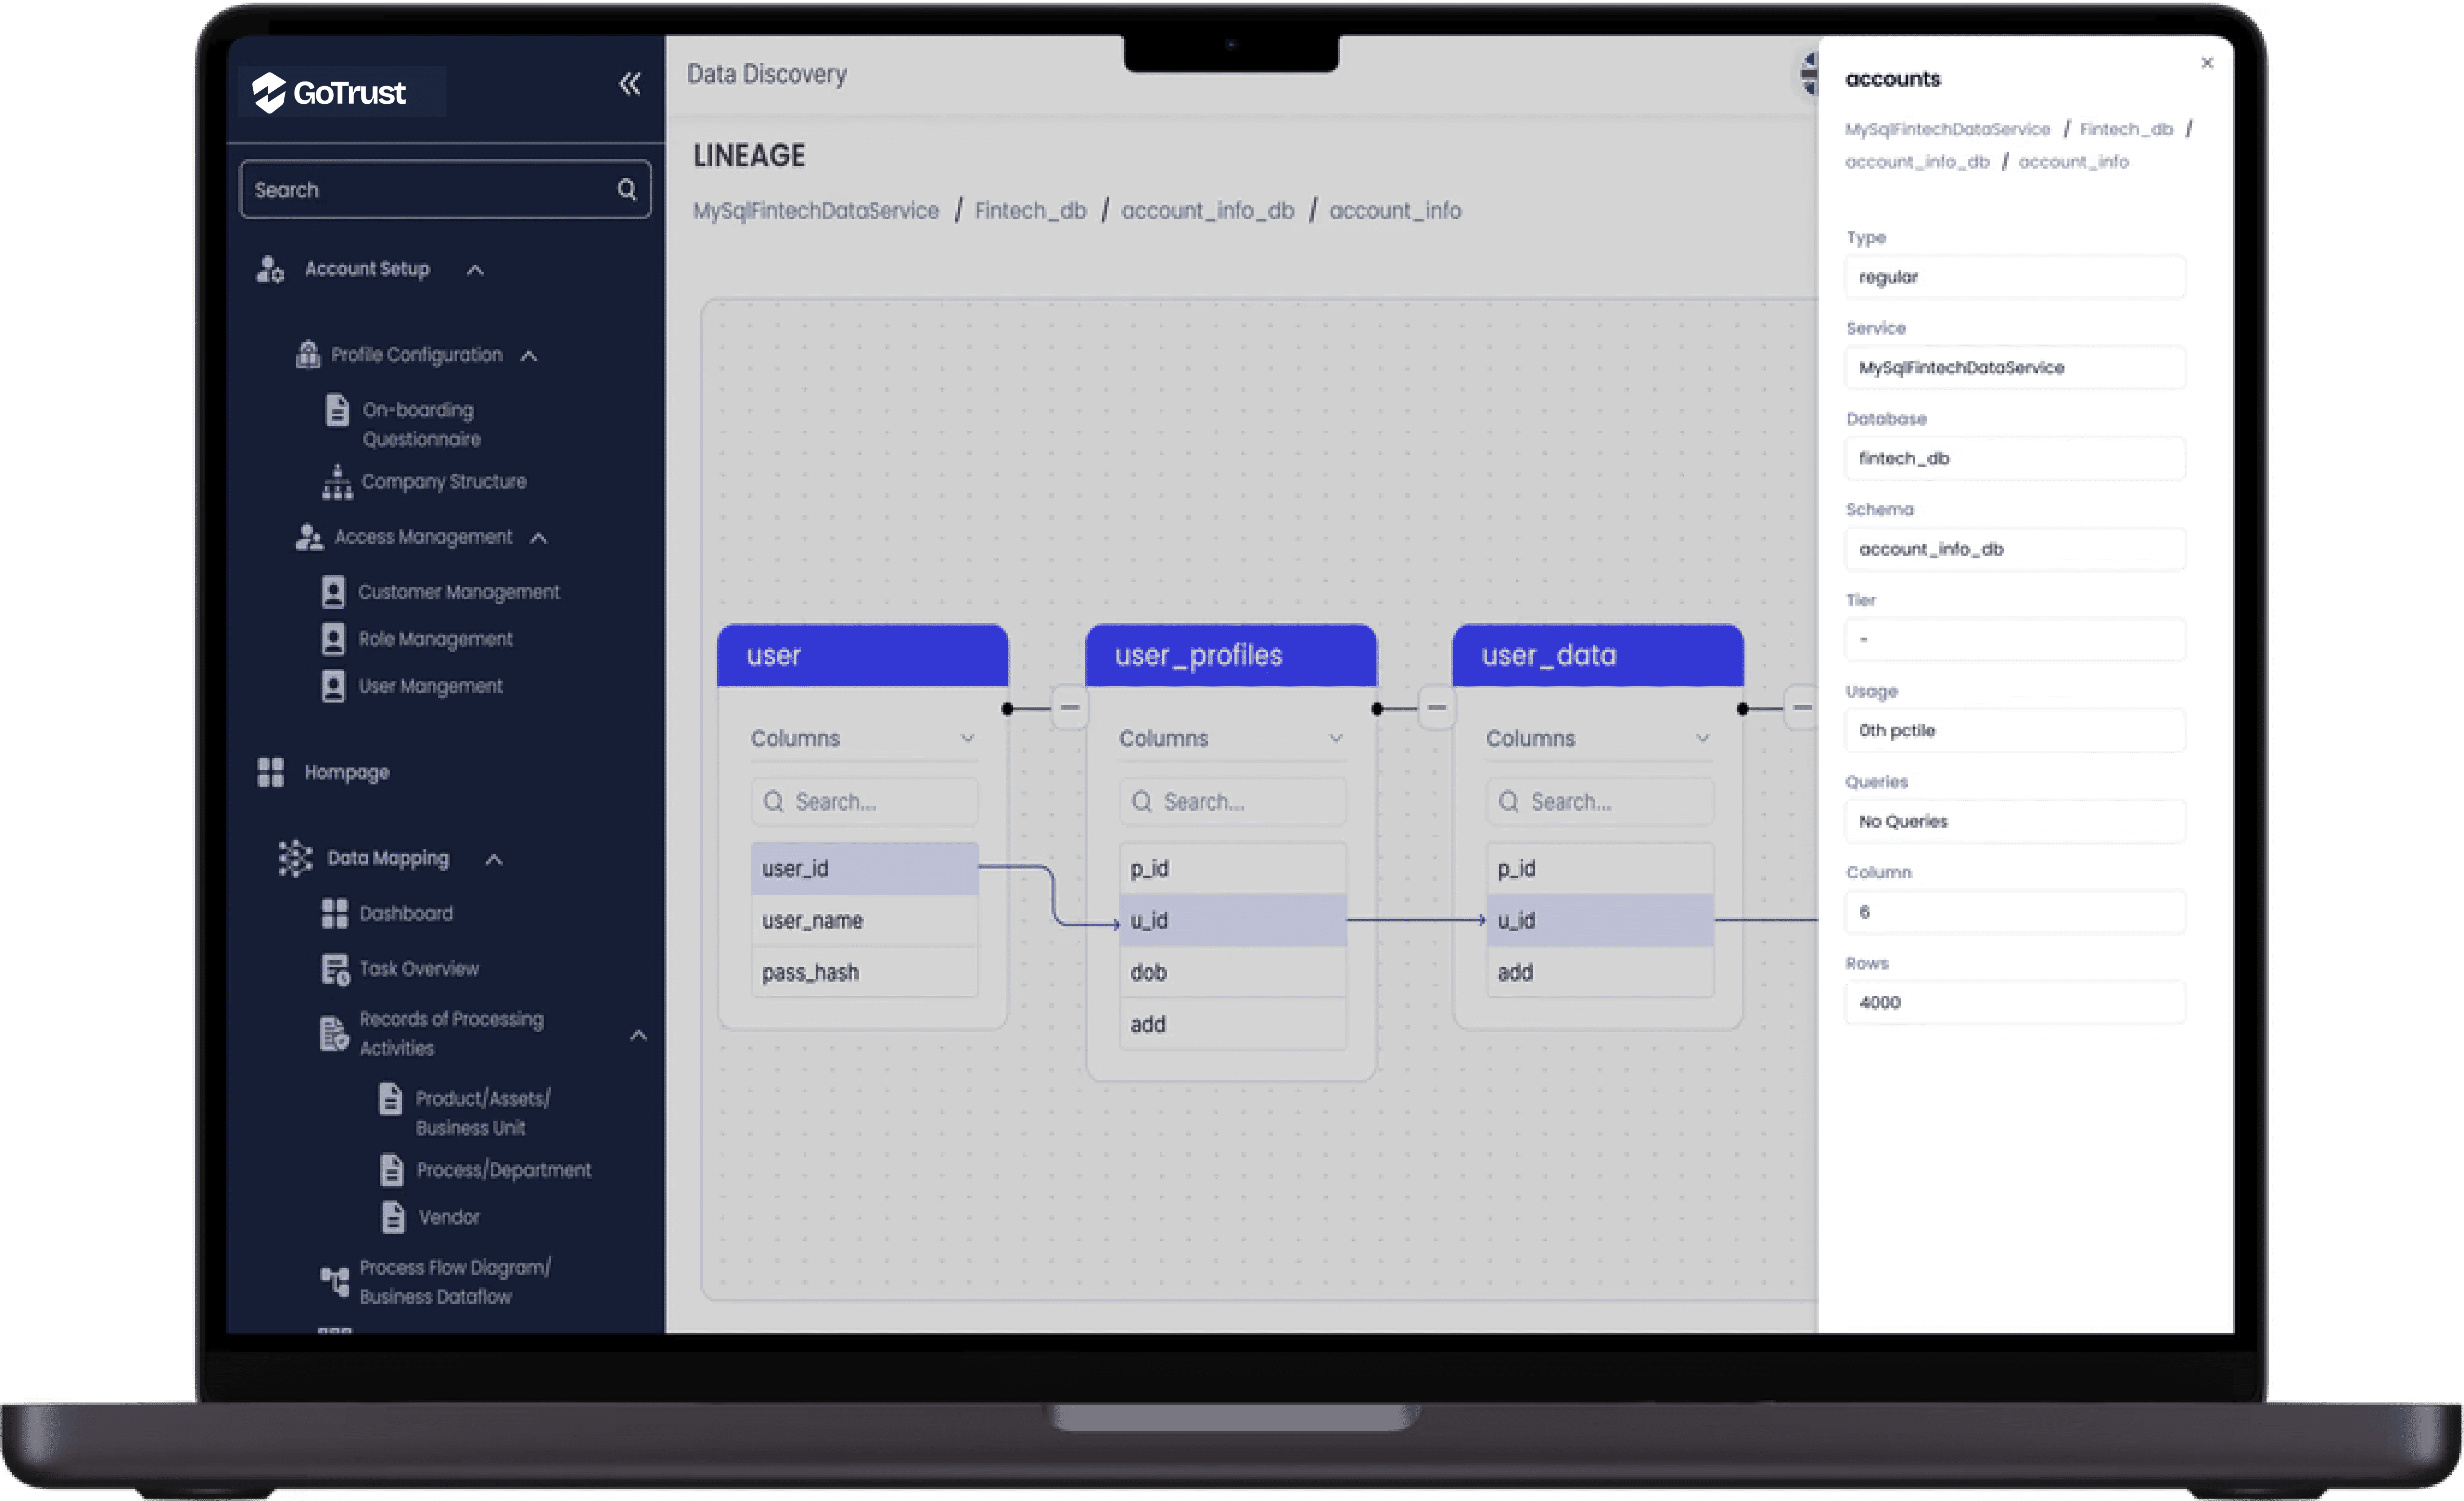Collapse the Account Setup section
The width and height of the screenshot is (2464, 1501).
point(475,270)
